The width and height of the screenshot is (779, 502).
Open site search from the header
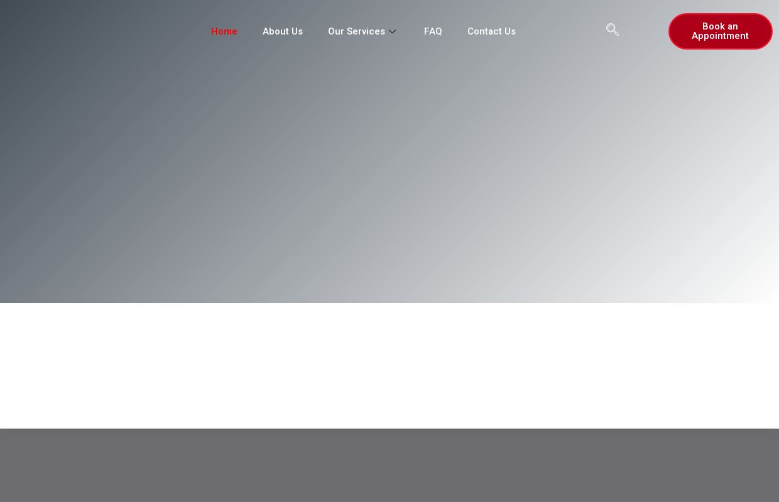click(x=613, y=29)
